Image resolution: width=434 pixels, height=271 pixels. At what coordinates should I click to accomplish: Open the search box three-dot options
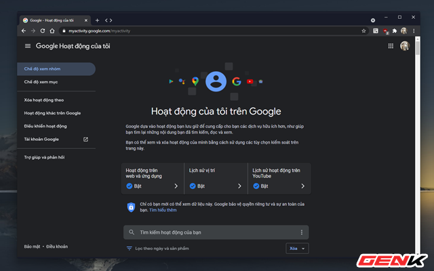click(x=301, y=232)
